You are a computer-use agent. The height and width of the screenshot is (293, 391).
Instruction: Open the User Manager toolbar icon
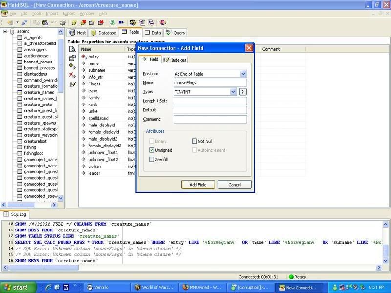(133, 22)
